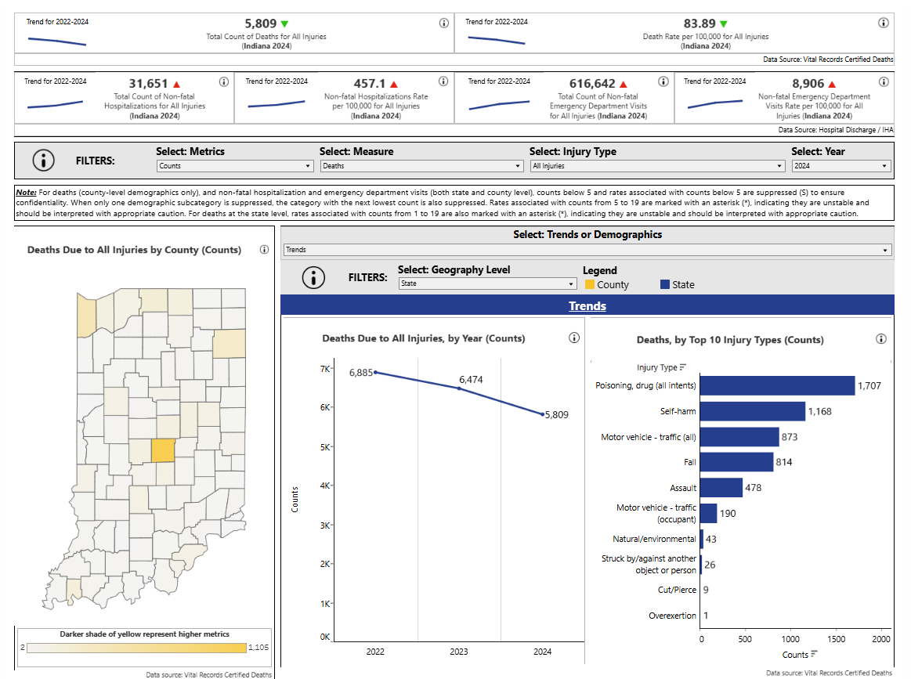This screenshot has height=679, width=911.
Task: Click sort icon next to Injury Type header
Action: pyautogui.click(x=683, y=367)
